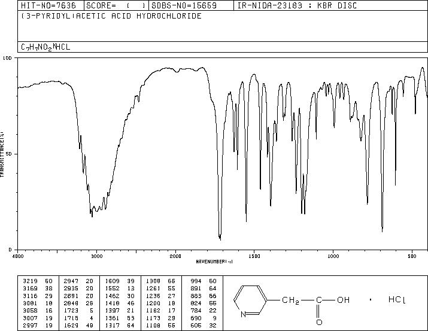Choose the 1108 wavenumber cell
Image resolution: width=428 pixels, height=331 pixels.
[x=153, y=325]
